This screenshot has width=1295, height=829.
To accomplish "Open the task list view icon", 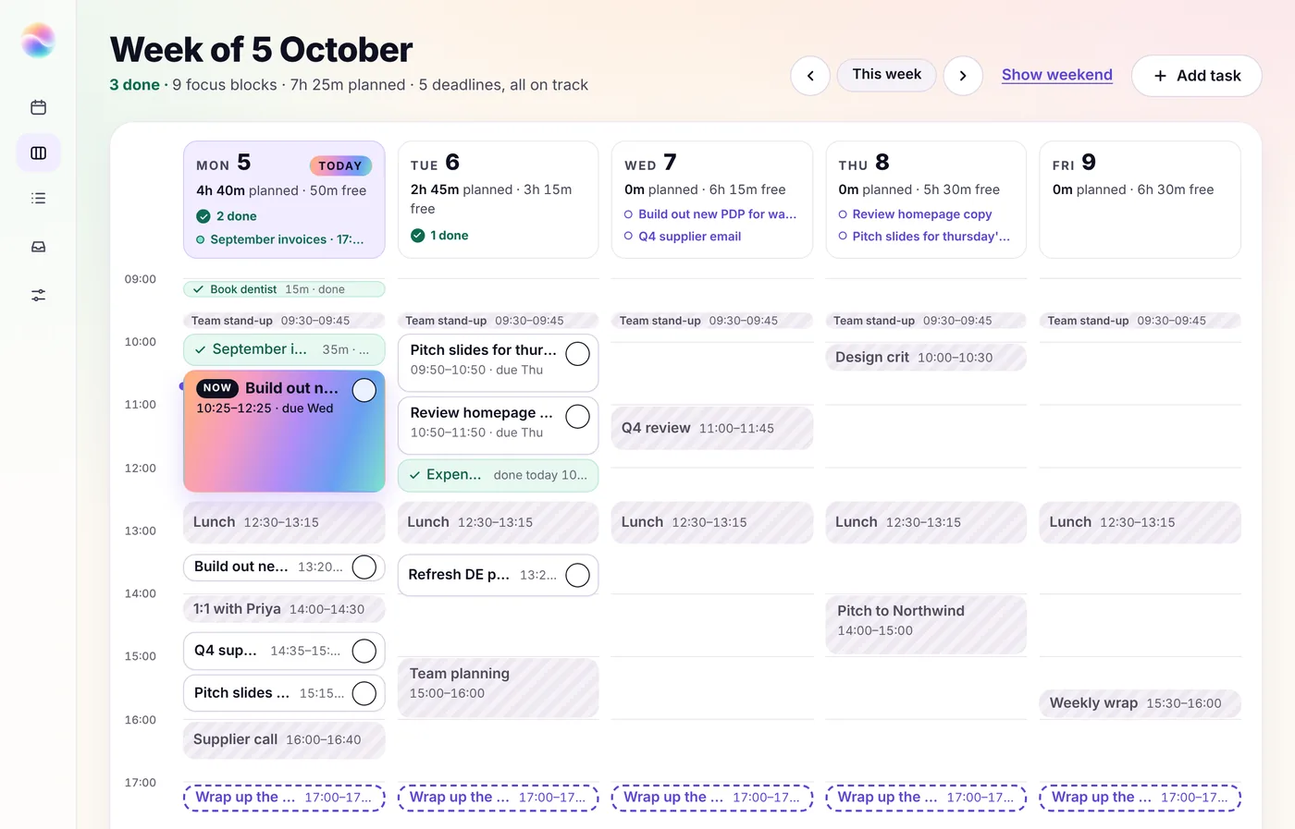I will point(38,198).
